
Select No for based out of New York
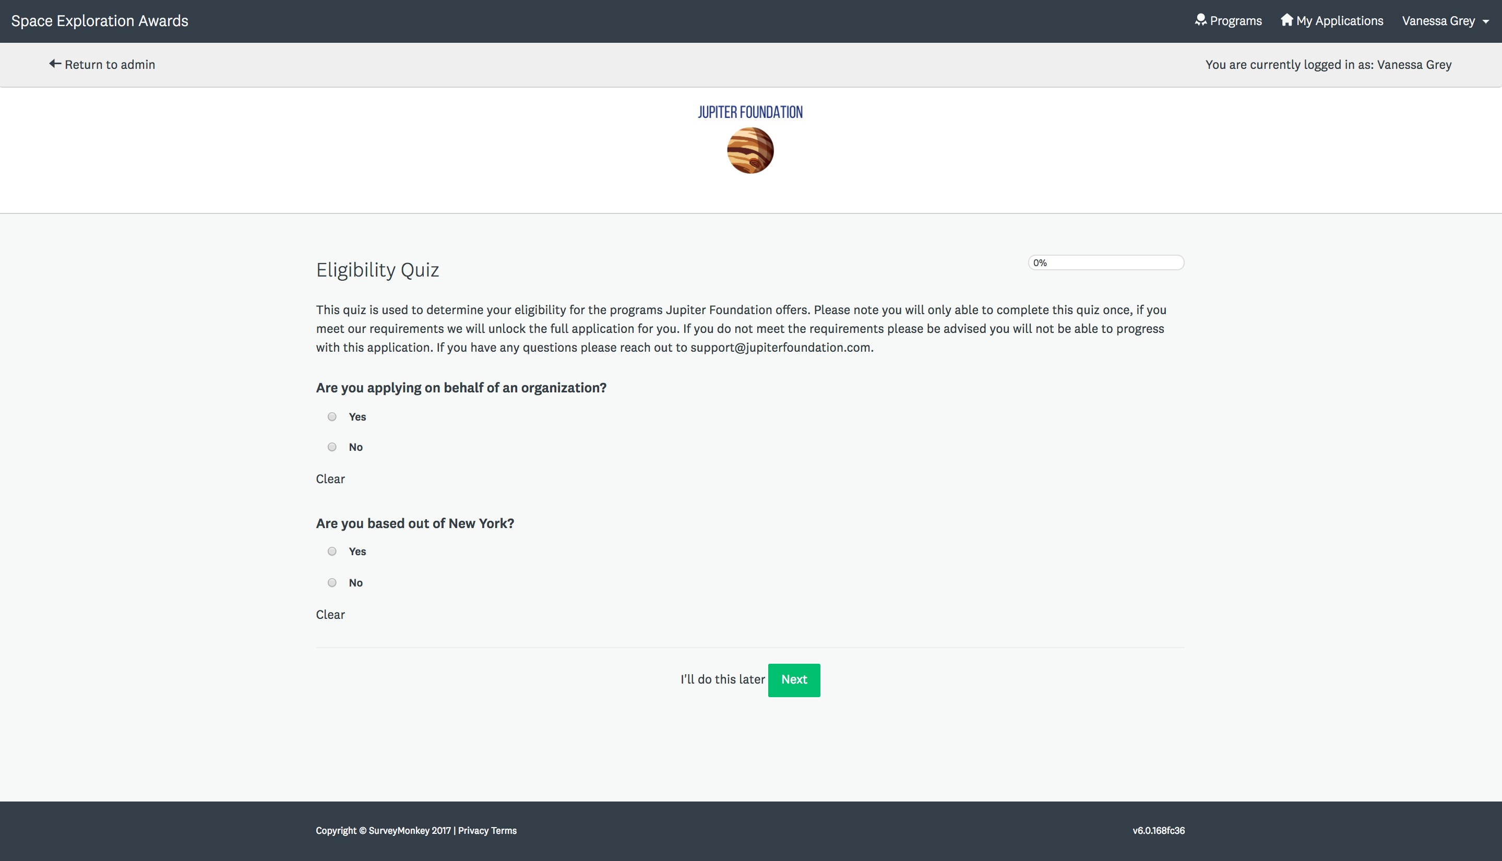point(332,583)
